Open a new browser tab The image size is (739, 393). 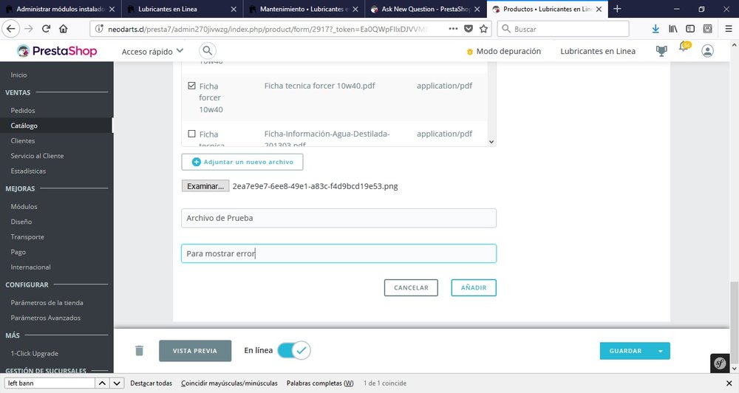click(x=617, y=9)
